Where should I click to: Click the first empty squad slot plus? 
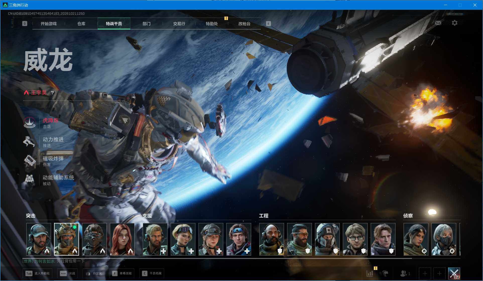pyautogui.click(x=425, y=273)
